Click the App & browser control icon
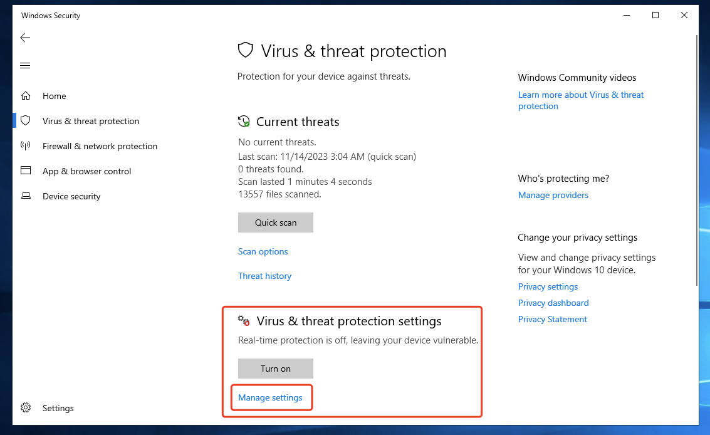 coord(26,170)
